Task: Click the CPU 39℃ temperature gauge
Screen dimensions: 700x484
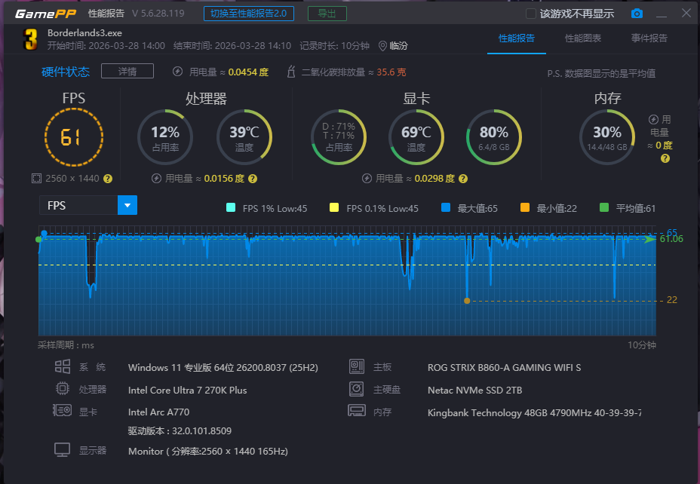Action: click(244, 137)
